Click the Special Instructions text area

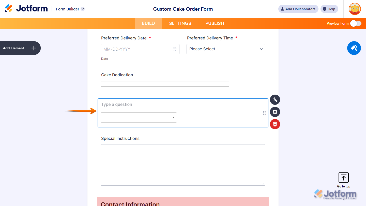click(x=183, y=165)
